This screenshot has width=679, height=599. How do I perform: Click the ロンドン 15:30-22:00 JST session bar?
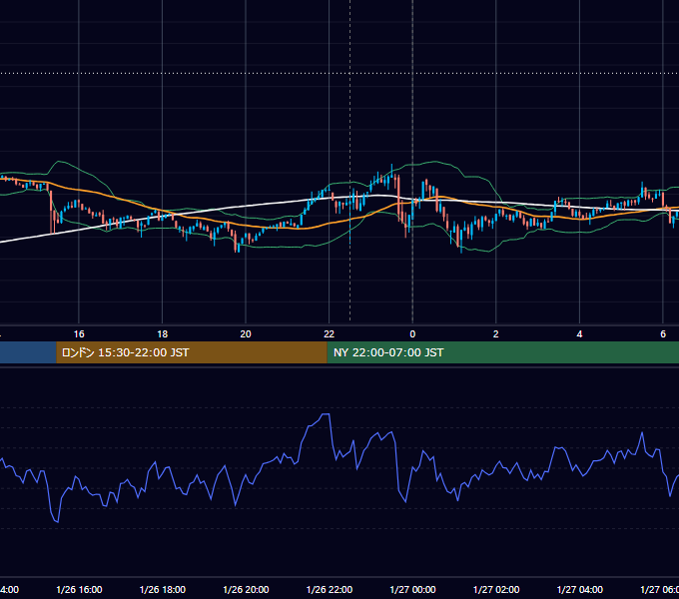tap(192, 352)
